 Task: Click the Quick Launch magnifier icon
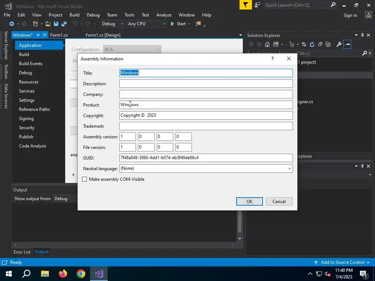[x=333, y=5]
